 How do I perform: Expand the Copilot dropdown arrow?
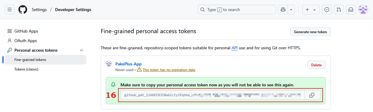pyautogui.click(x=291, y=10)
